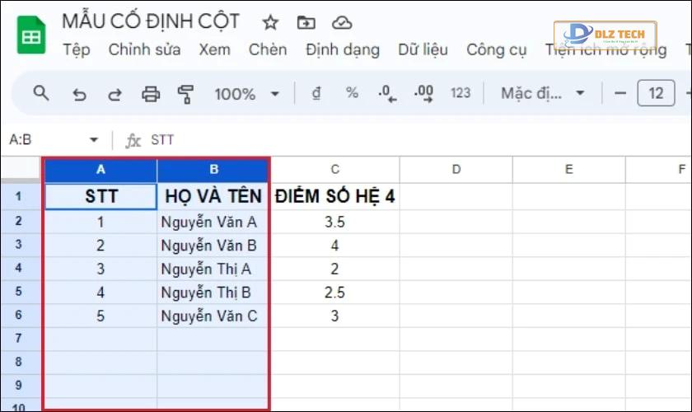Select score cell for Nguyễn Thị A

[x=335, y=269]
